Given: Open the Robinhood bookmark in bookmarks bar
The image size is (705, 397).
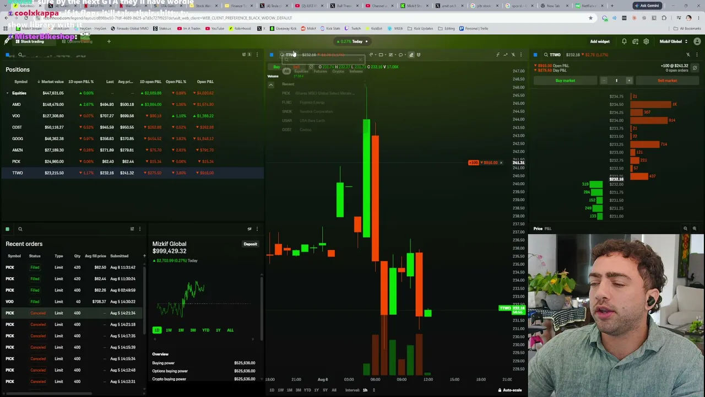Looking at the screenshot, I should coord(240,29).
